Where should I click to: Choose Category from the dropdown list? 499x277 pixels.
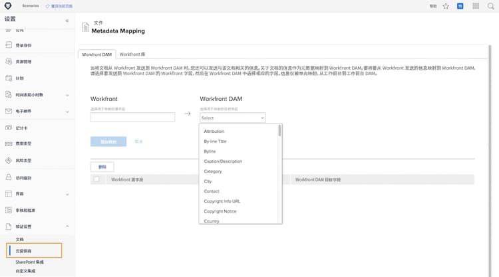click(213, 171)
